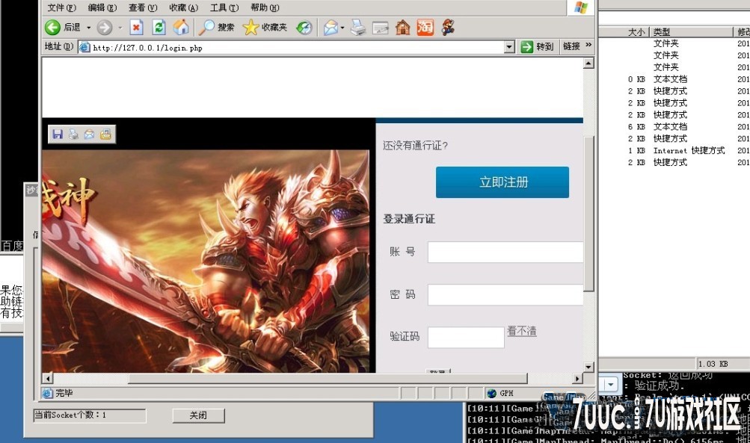Screen dimensions: 750x443
Task: Click the address bar URL text
Action: (x=147, y=48)
